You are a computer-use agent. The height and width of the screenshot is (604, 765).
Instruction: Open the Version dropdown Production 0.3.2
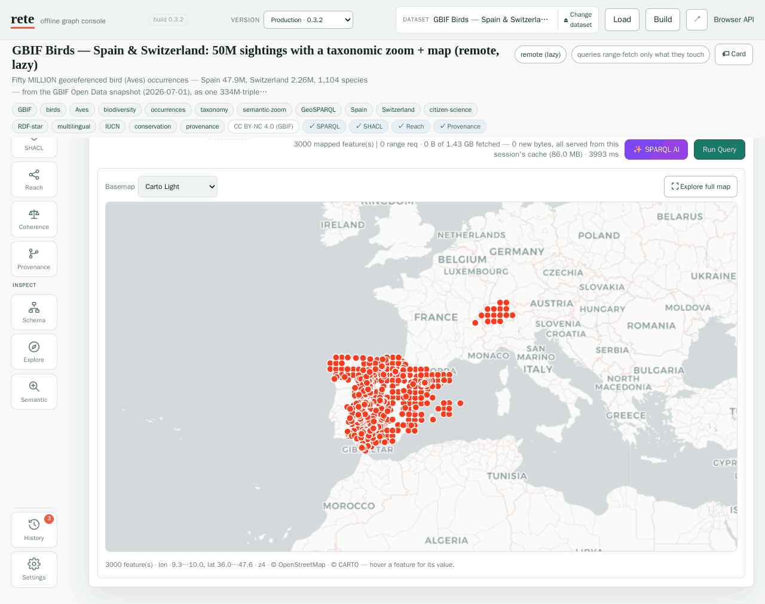tap(308, 20)
